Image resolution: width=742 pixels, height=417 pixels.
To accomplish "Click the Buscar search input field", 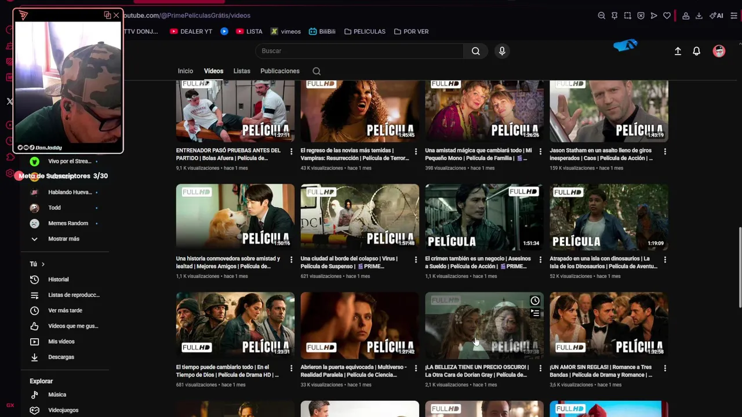I will coord(359,51).
